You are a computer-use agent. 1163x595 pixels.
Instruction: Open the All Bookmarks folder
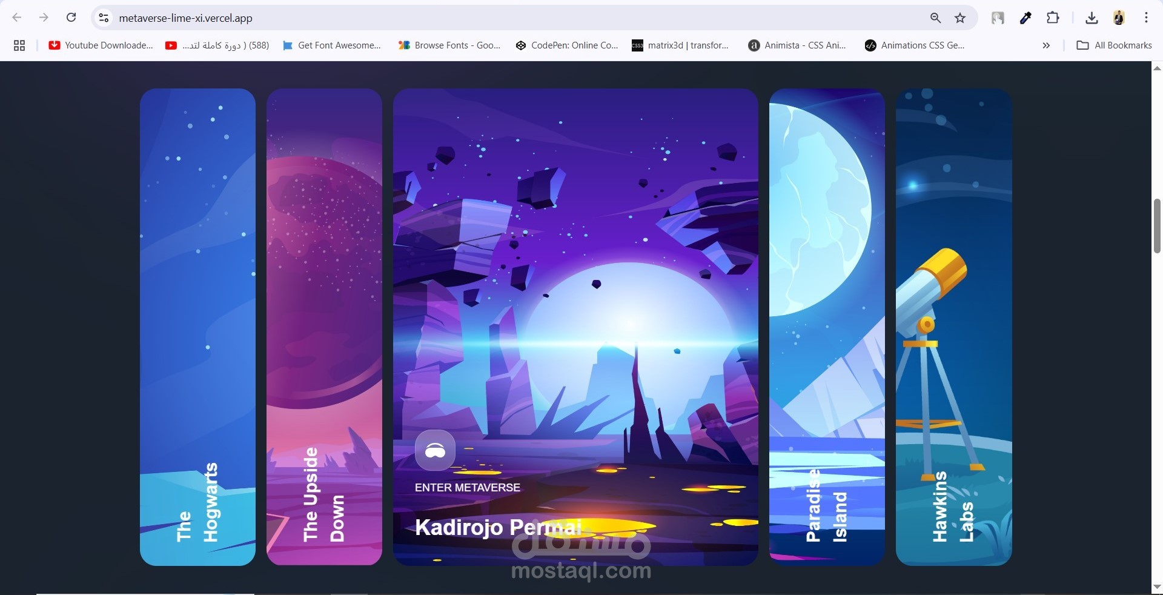(x=1114, y=45)
